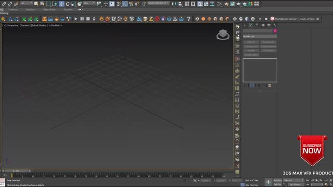Click the Auto Key button
The width and height of the screenshot is (333, 187).
277,180
